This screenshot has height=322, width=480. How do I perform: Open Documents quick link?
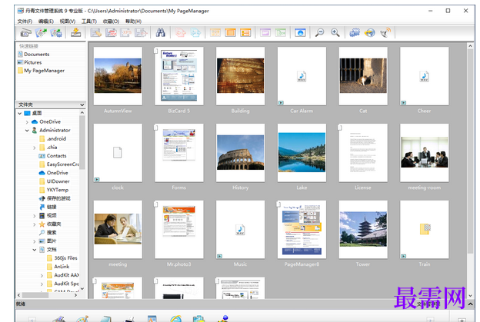click(x=33, y=54)
